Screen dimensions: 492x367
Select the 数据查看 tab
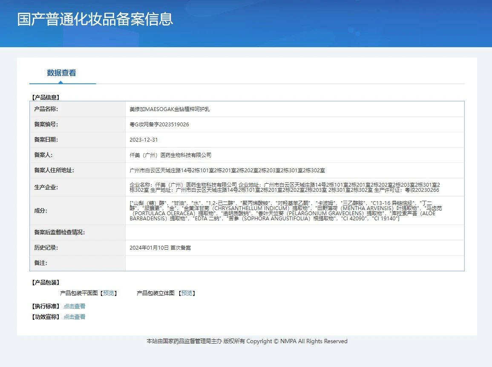(x=61, y=73)
